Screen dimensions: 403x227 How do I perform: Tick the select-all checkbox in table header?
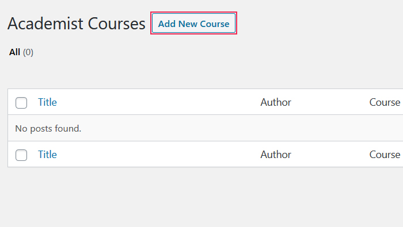tap(21, 103)
